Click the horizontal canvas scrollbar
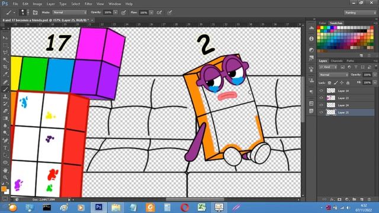The width and height of the screenshot is (379, 213). coord(195,199)
